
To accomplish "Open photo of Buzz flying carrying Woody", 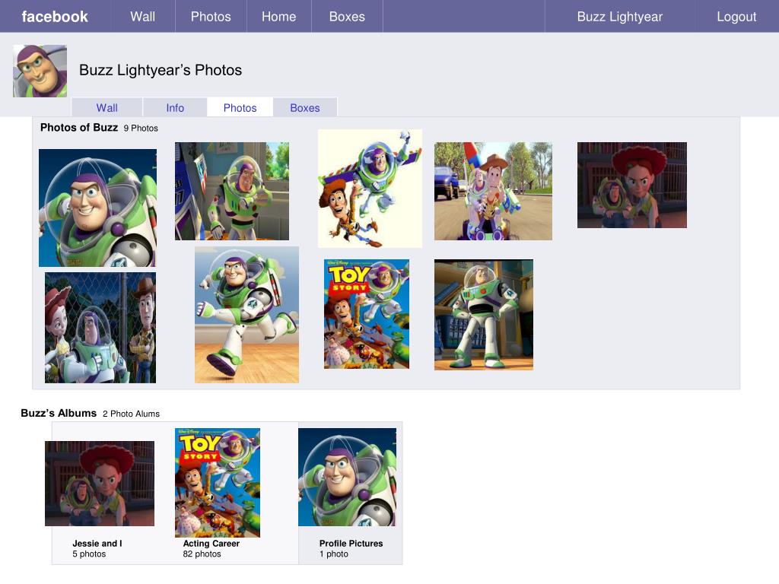I will point(370,189).
